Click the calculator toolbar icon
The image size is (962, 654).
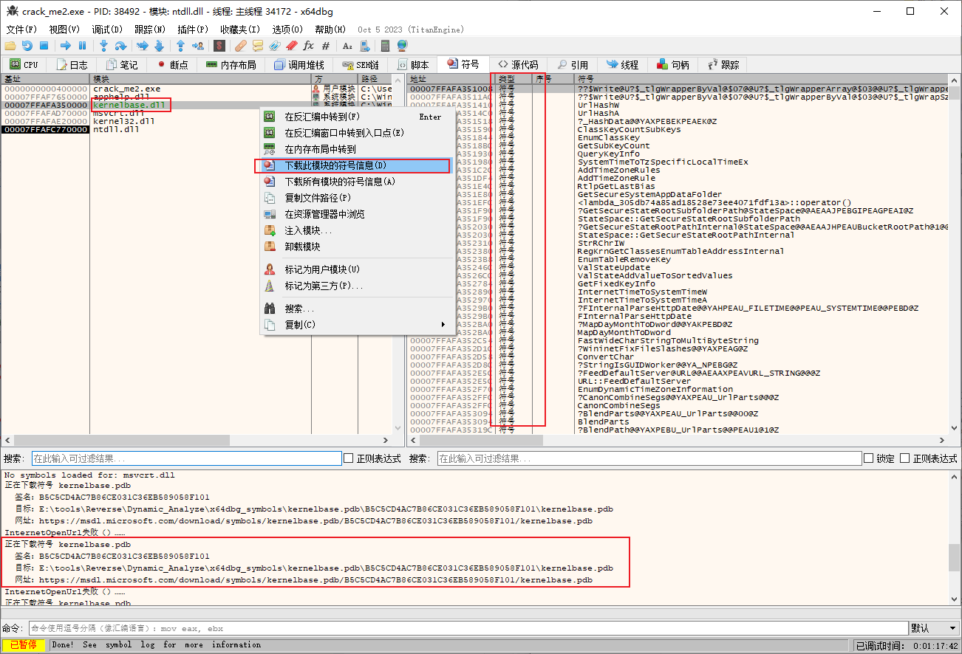pyautogui.click(x=385, y=46)
